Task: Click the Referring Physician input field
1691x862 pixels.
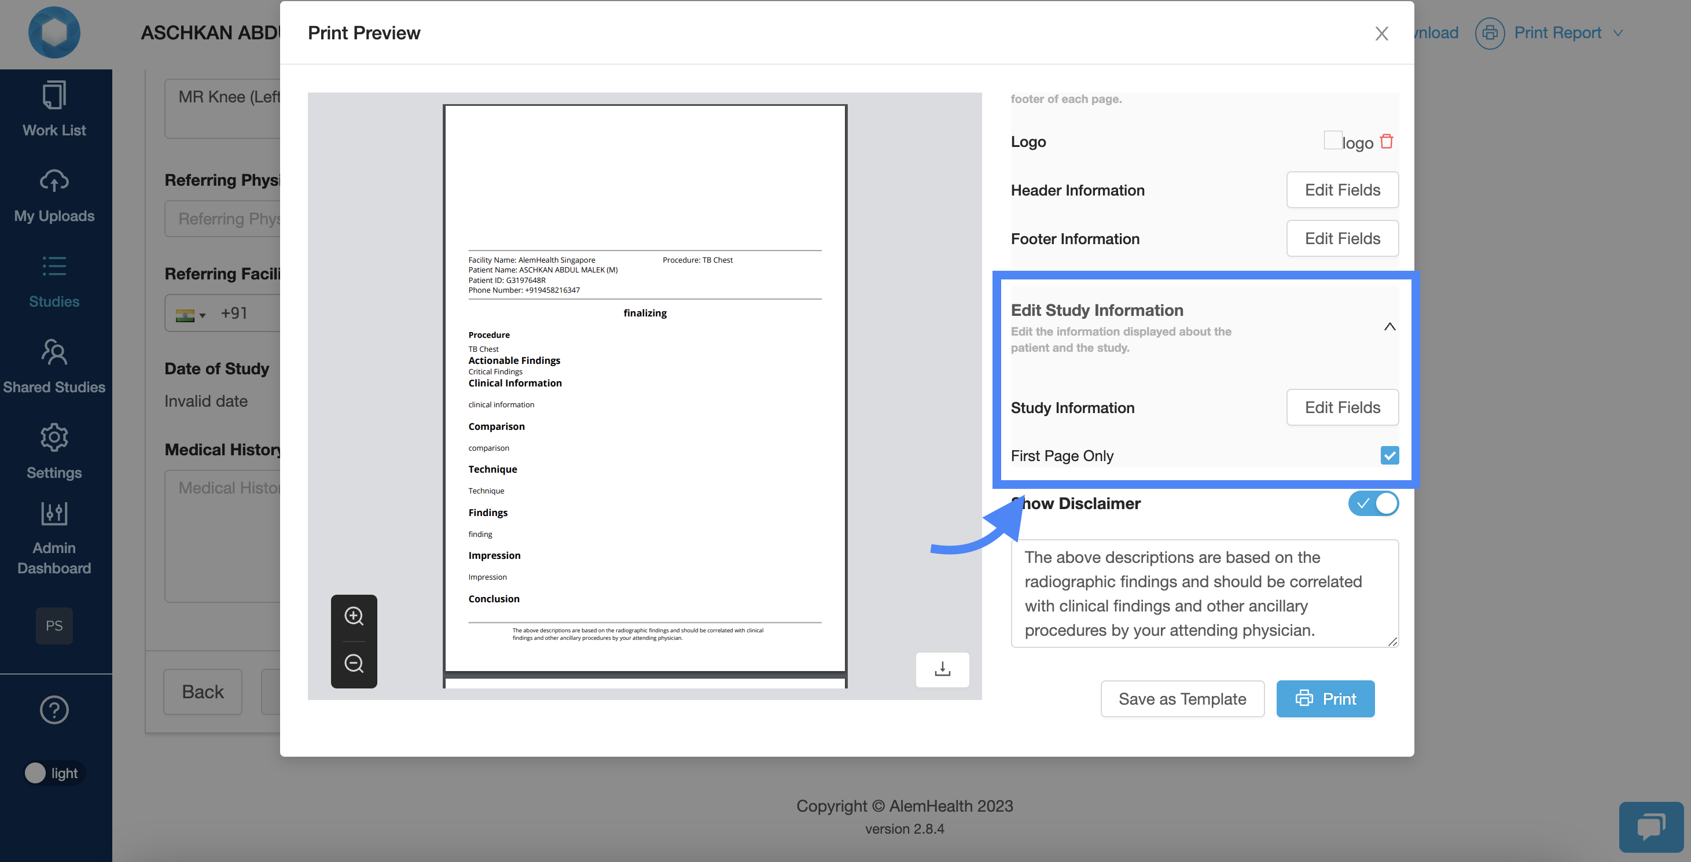Action: pos(223,219)
